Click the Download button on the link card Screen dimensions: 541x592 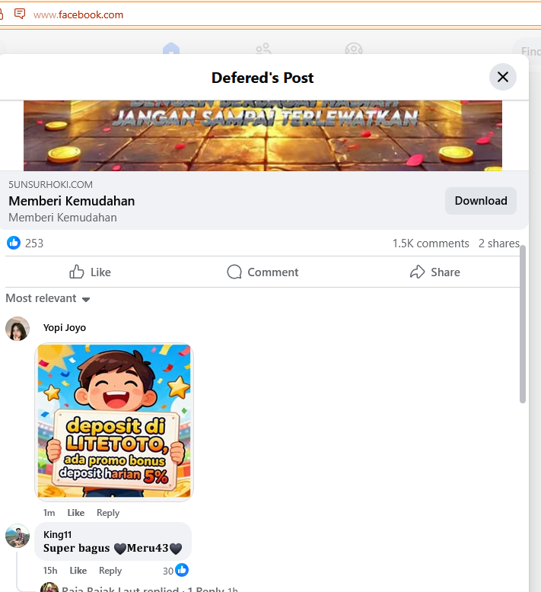coord(481,201)
